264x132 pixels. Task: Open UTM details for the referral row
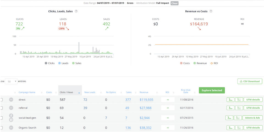[x=253, y=108]
